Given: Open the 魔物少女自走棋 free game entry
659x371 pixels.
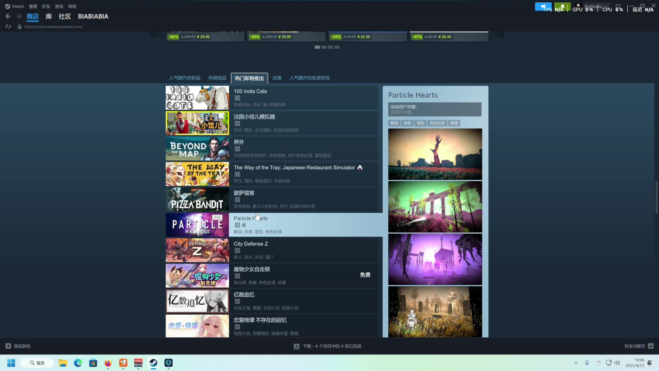Looking at the screenshot, I should point(271,276).
